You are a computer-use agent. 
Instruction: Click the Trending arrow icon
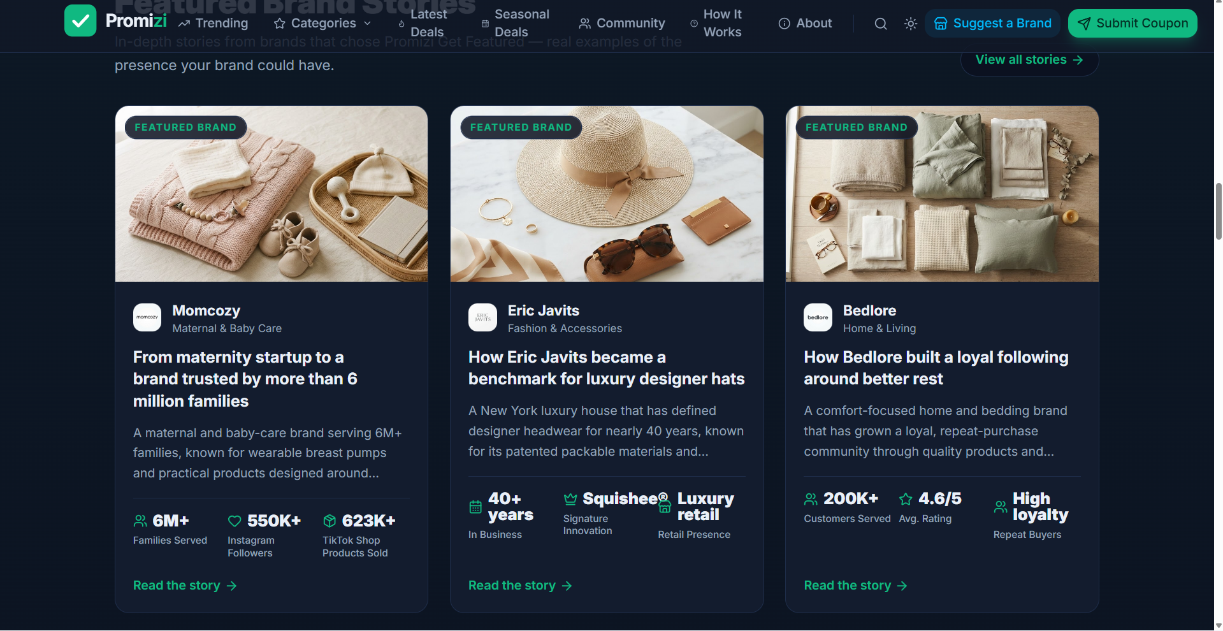[184, 24]
